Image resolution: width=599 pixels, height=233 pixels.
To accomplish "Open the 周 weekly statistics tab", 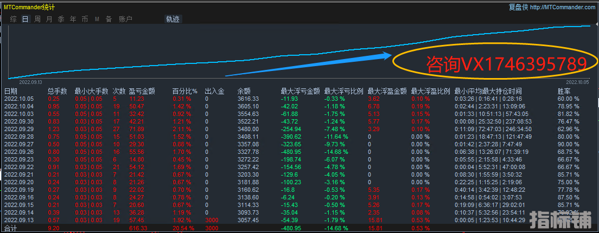I will tap(37, 19).
